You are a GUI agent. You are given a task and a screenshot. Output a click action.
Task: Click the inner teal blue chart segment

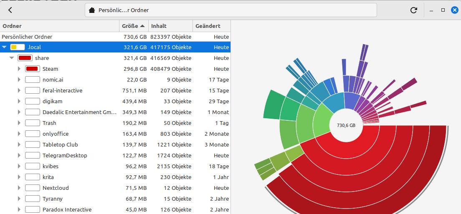pyautogui.click(x=335, y=102)
